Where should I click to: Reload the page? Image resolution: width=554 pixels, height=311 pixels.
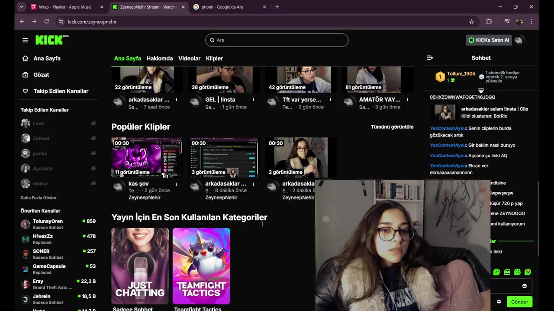pos(46,22)
